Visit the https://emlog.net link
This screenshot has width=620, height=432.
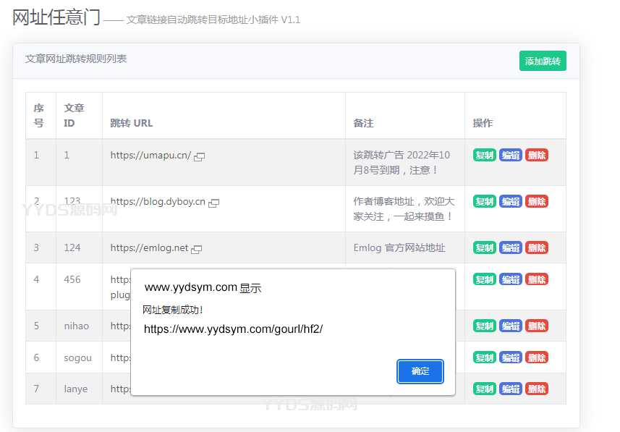[149, 247]
